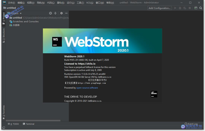This screenshot has height=131, width=205.
Task: Select Scratches and Consoles in tree
Action: [x=24, y=21]
